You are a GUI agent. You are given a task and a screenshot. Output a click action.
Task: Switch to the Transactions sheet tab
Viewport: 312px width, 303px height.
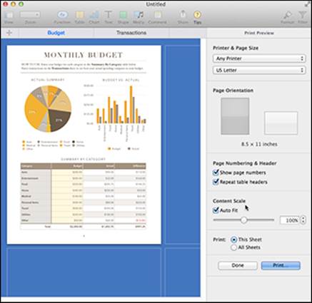pos(131,33)
